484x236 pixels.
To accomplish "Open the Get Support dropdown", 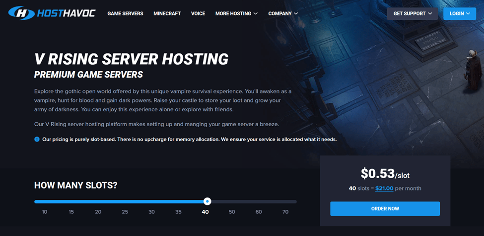I will [412, 14].
